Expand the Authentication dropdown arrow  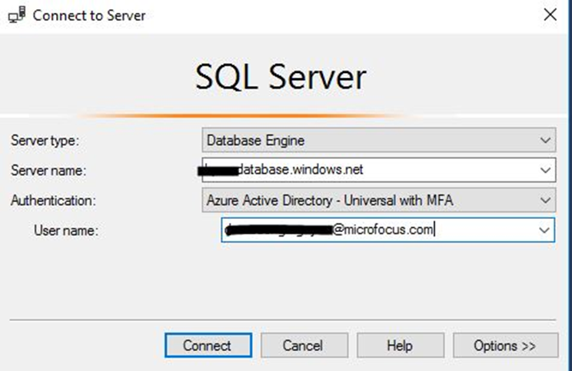coord(545,200)
